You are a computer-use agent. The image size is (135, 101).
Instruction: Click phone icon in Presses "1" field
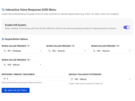tap(5, 51)
